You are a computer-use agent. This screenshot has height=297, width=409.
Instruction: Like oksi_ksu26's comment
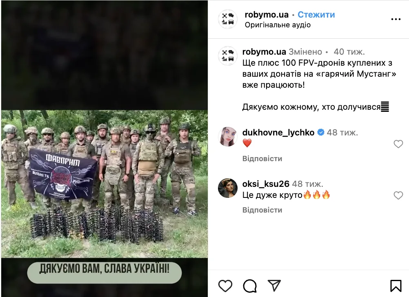tap(398, 195)
